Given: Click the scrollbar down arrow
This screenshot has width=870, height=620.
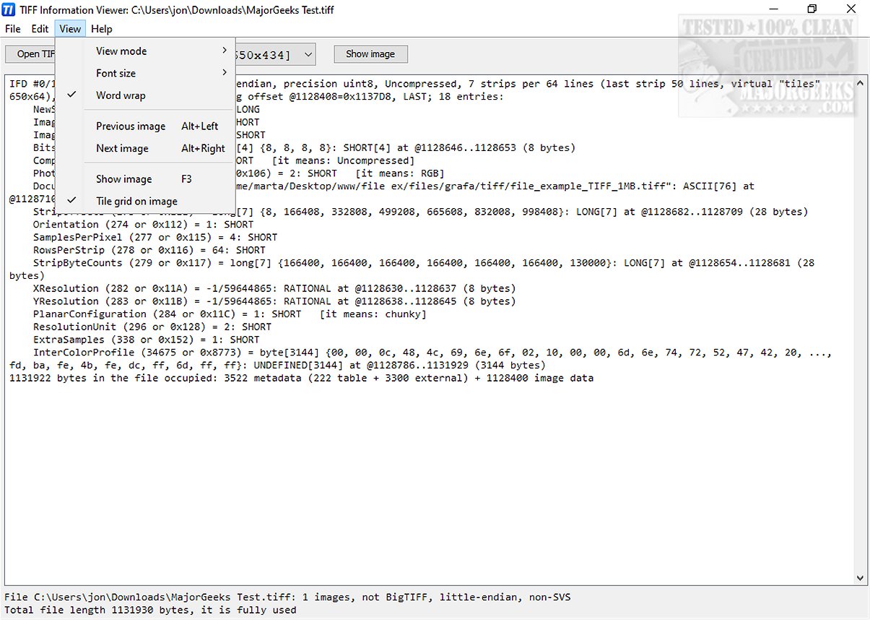Looking at the screenshot, I should (x=860, y=578).
